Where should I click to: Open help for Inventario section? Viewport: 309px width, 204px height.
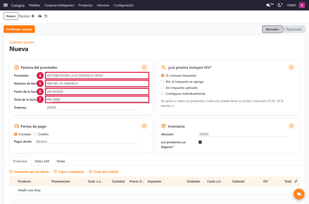[x=291, y=126]
